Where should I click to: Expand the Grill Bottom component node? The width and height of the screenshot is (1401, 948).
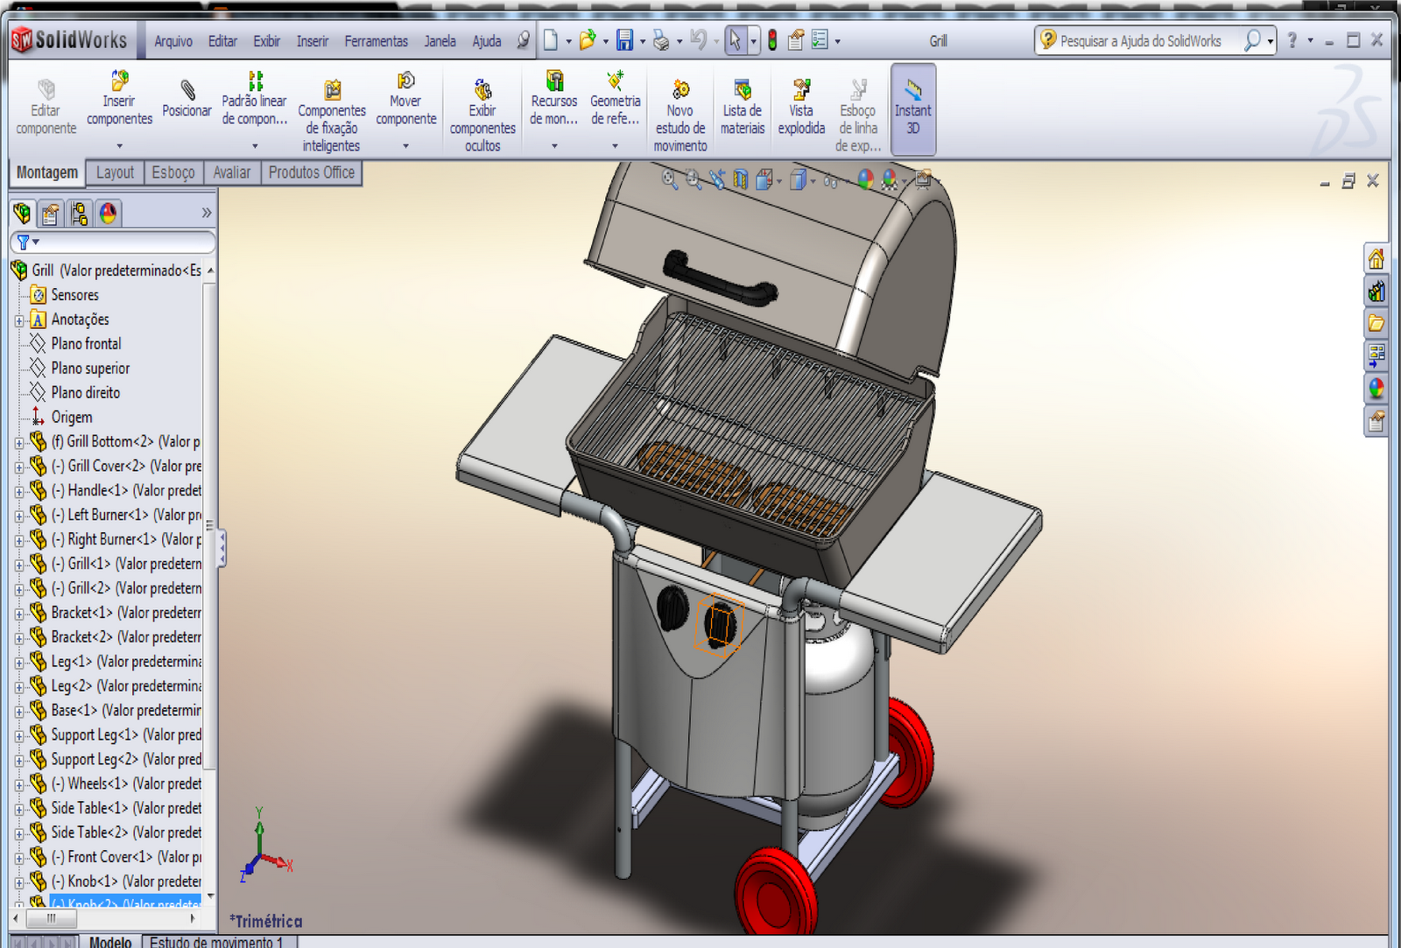[x=19, y=441]
